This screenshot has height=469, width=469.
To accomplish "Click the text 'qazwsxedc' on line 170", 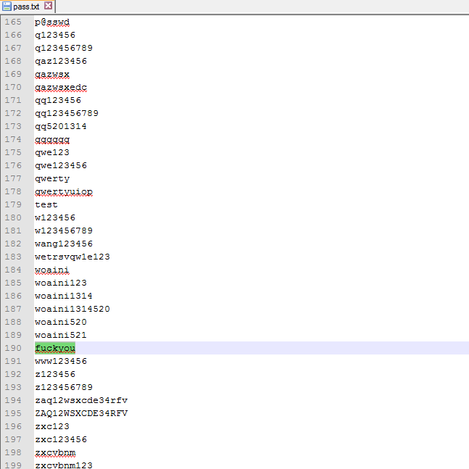I will click(x=61, y=87).
